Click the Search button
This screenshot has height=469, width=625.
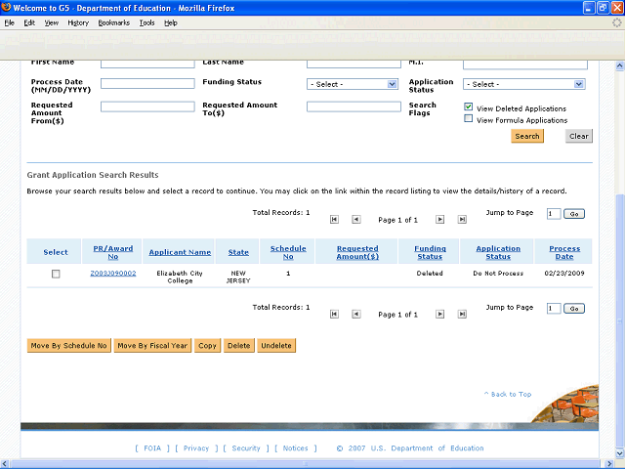click(527, 136)
